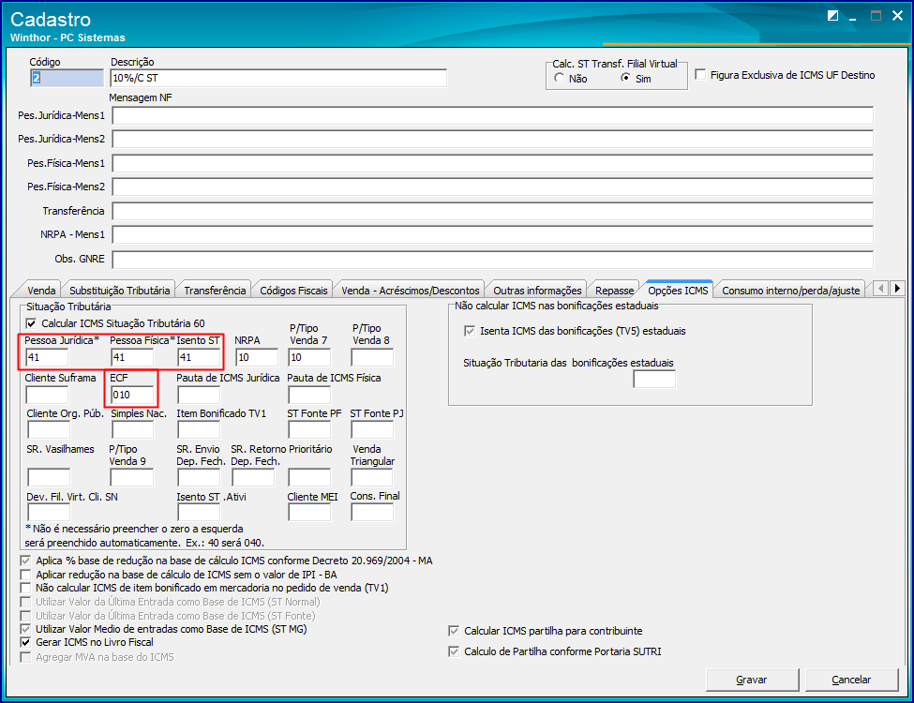Select the Opções ICMS tab
Image resolution: width=914 pixels, height=703 pixels.
pyautogui.click(x=678, y=289)
